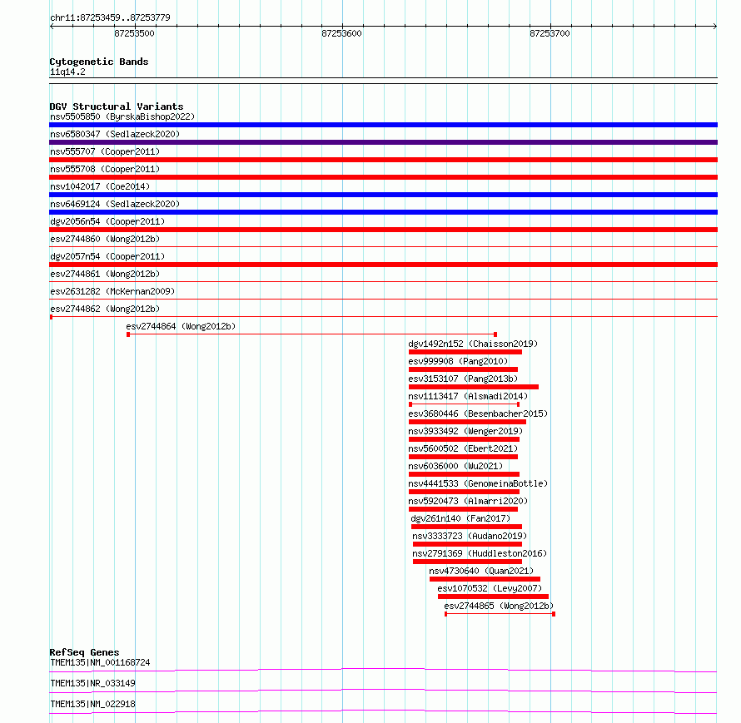Image resolution: width=741 pixels, height=723 pixels.
Task: Select nsv3933492 (Wenger2019) label
Action: (465, 431)
